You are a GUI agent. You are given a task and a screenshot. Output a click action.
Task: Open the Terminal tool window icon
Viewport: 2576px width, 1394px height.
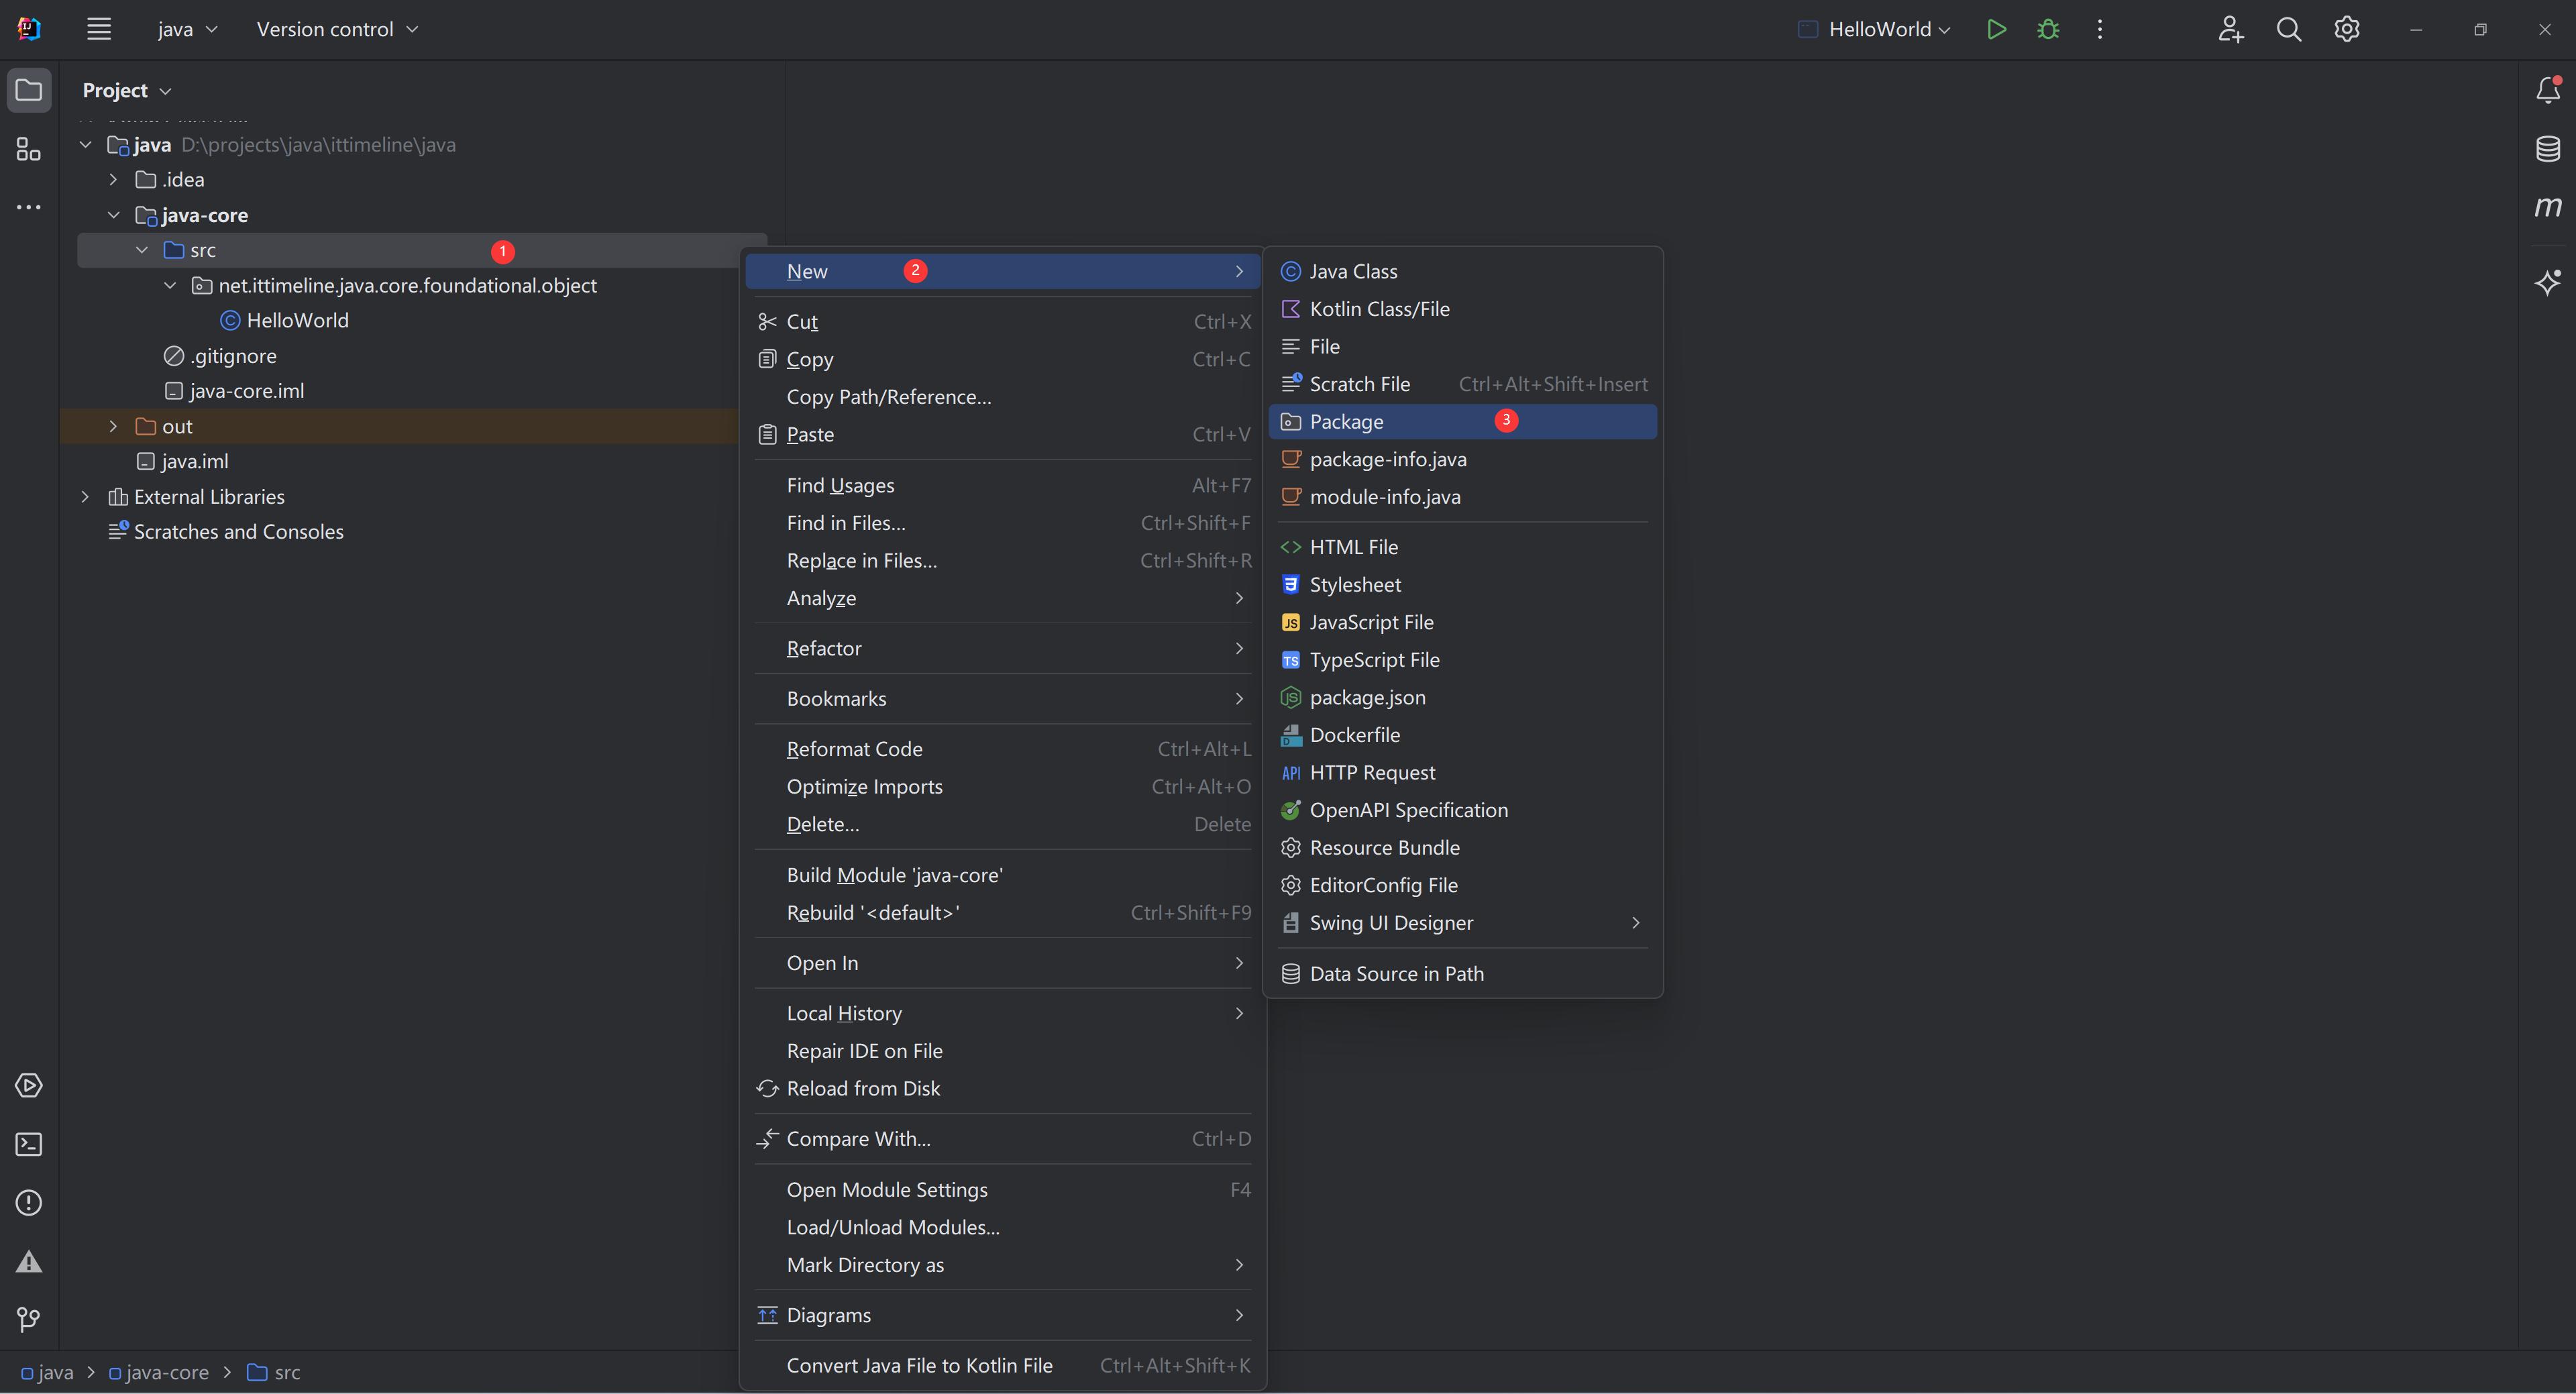click(x=29, y=1144)
